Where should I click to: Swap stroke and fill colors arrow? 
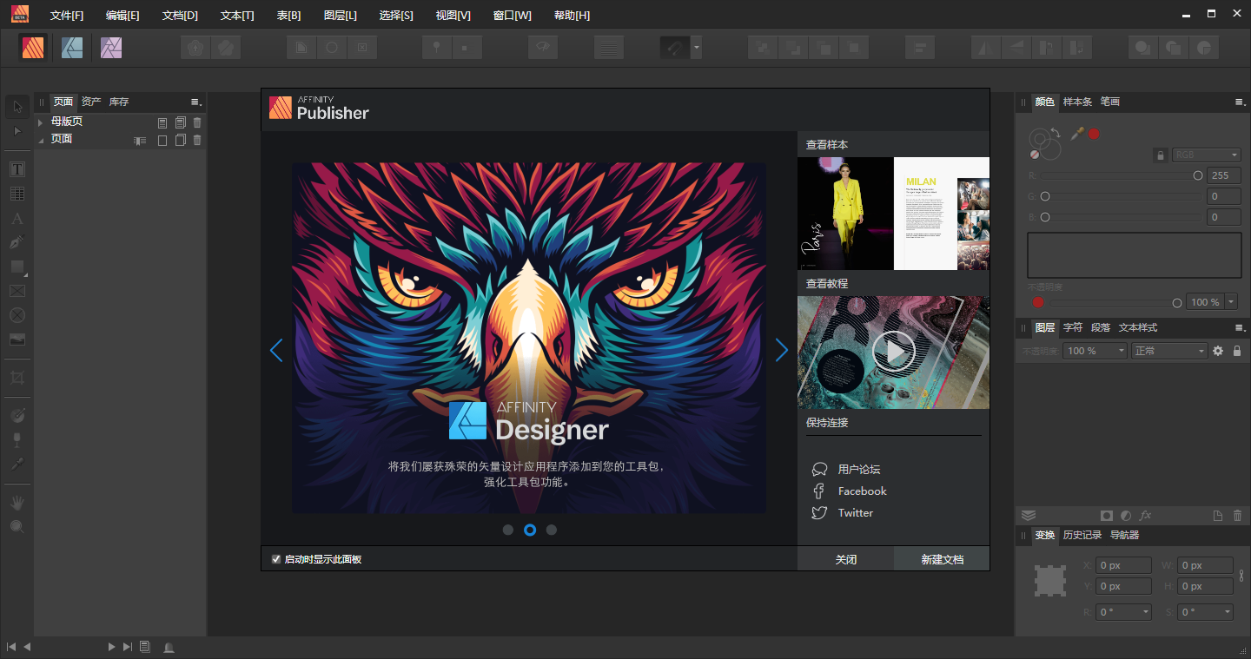point(1055,133)
